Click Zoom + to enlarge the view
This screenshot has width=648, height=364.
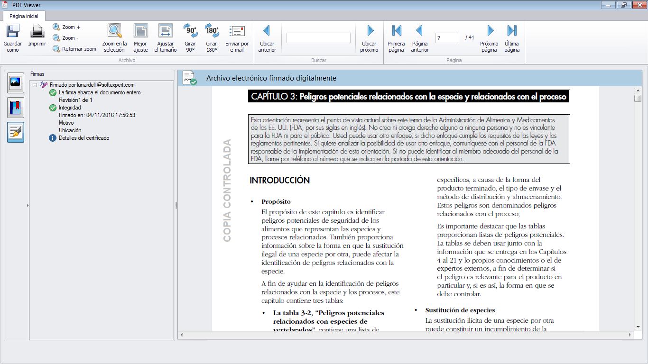(x=66, y=27)
